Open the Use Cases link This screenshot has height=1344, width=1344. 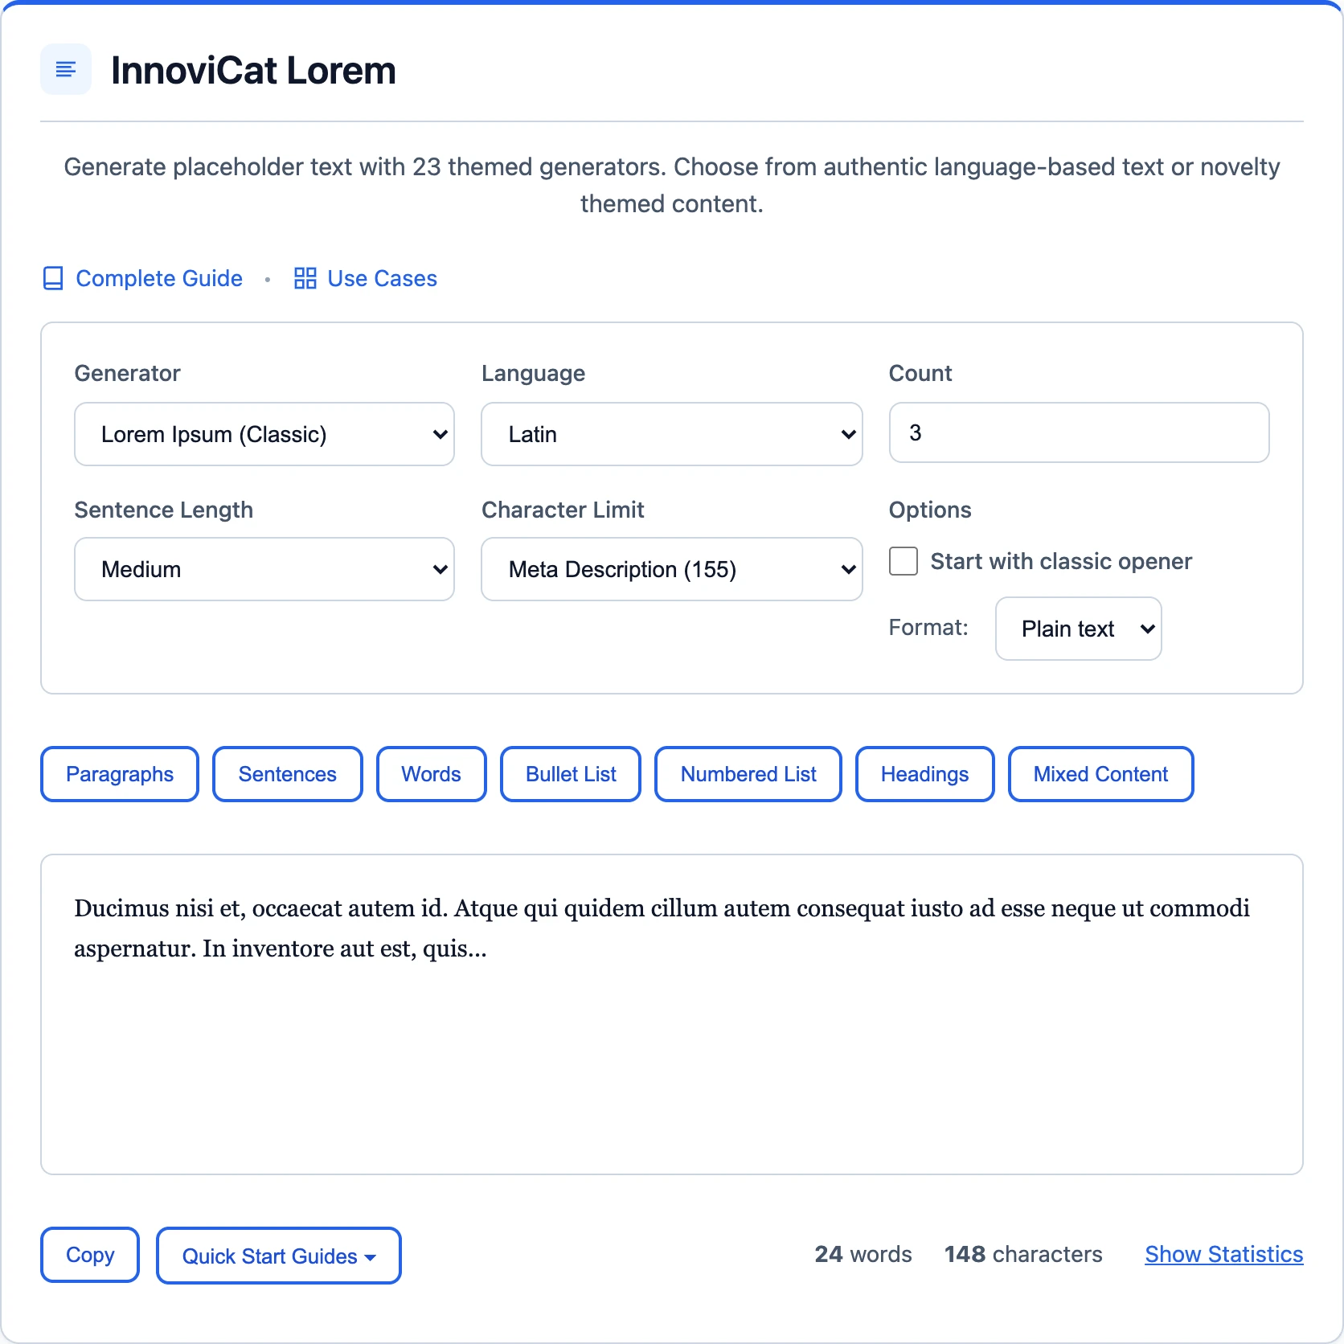point(382,278)
